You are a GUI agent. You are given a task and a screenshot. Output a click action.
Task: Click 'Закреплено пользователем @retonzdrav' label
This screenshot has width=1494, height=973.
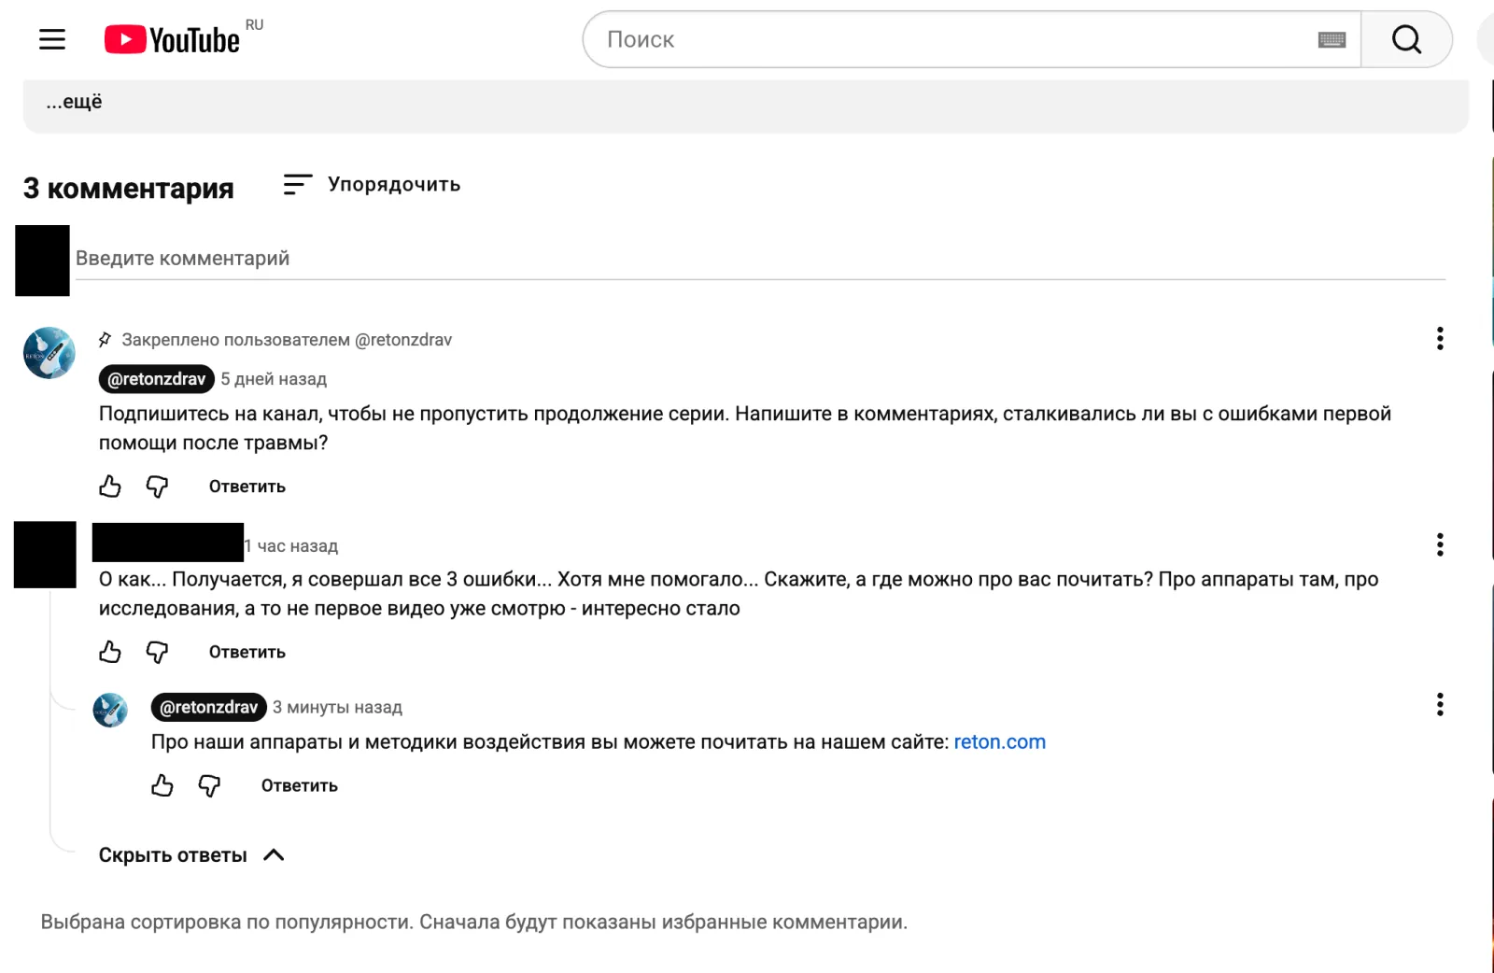click(x=287, y=340)
